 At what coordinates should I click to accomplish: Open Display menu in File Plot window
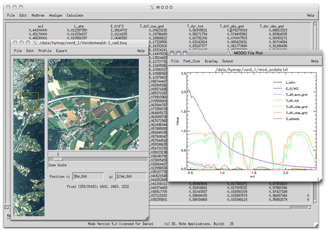click(x=211, y=61)
